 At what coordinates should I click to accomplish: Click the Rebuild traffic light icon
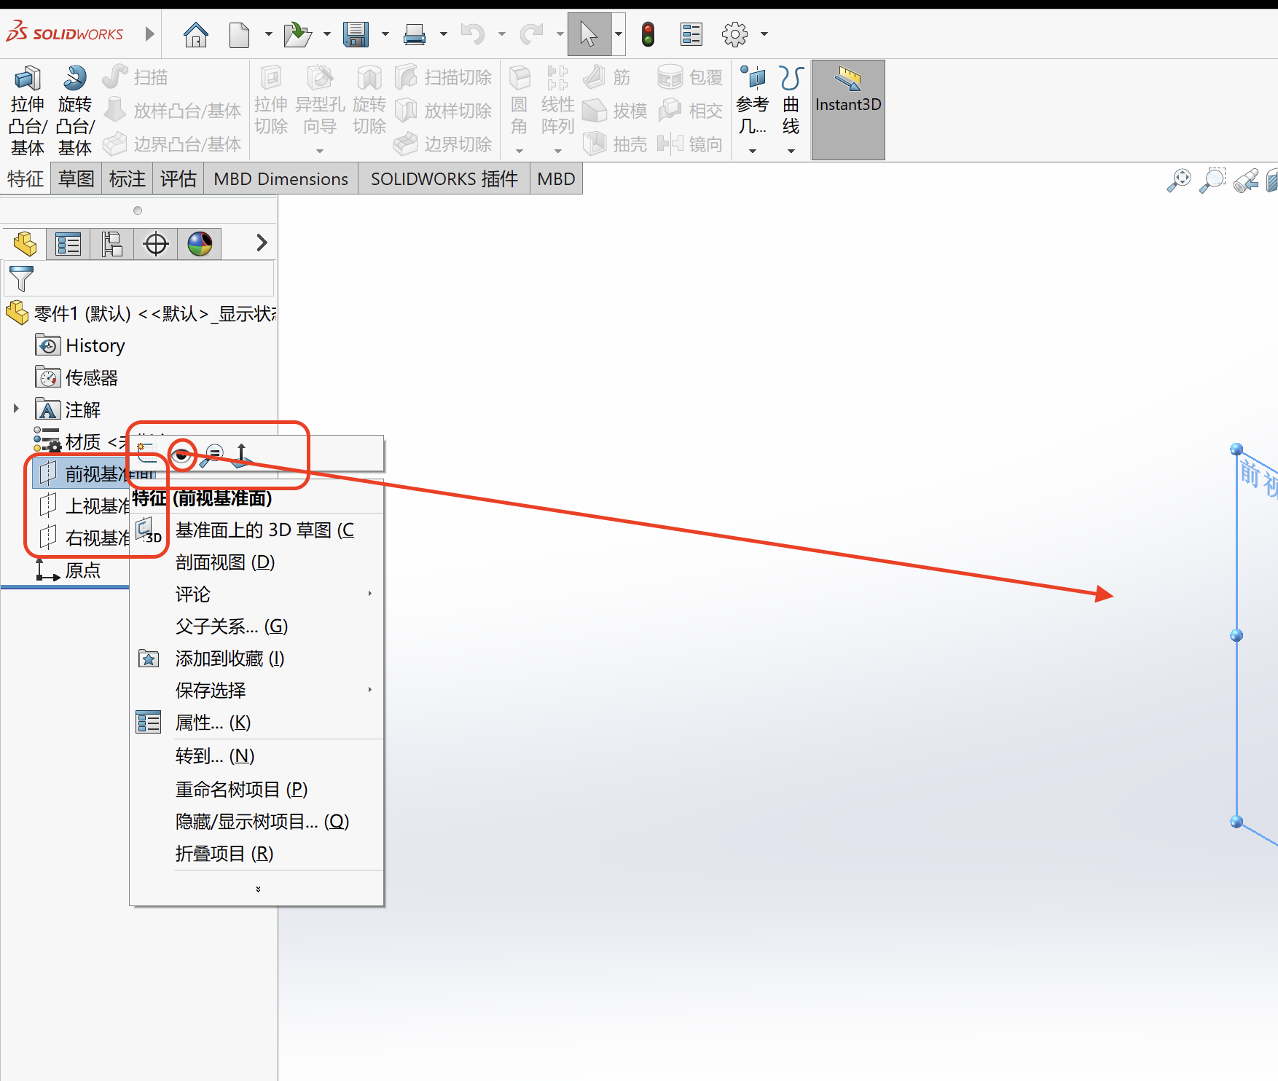pyautogui.click(x=648, y=34)
